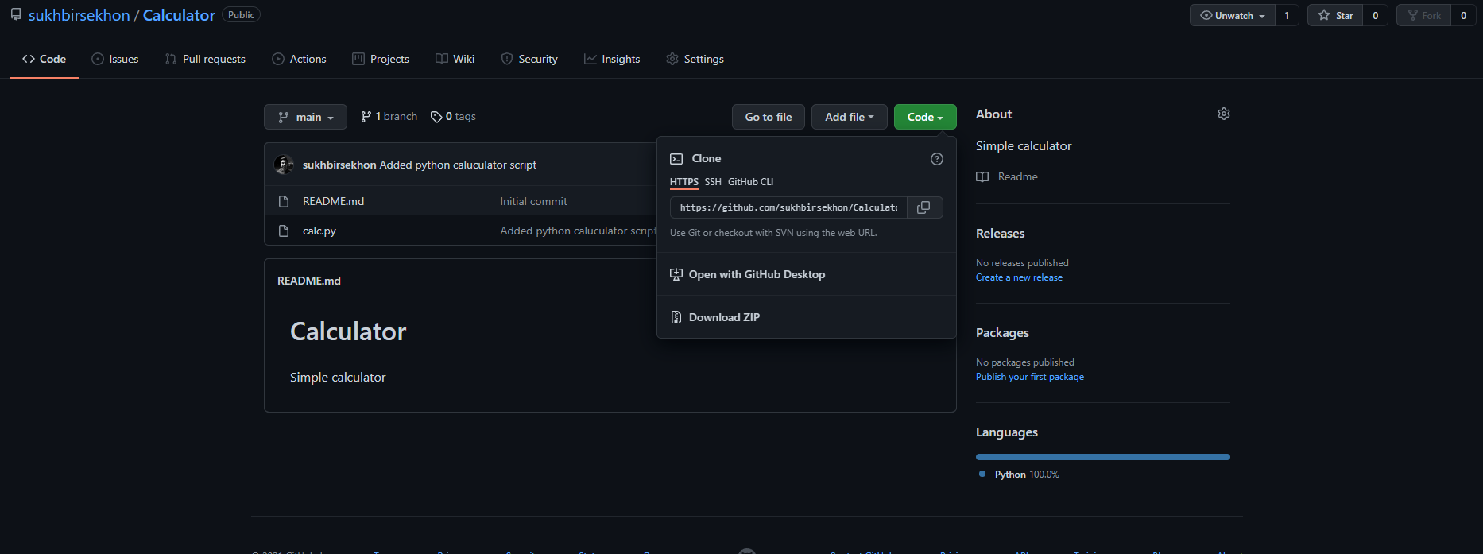Open the main branch selector dropdown

305,117
